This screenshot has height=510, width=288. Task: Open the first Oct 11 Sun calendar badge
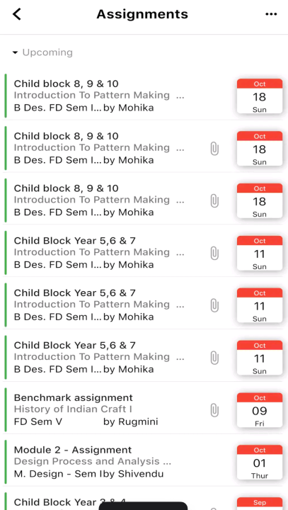coord(260,254)
